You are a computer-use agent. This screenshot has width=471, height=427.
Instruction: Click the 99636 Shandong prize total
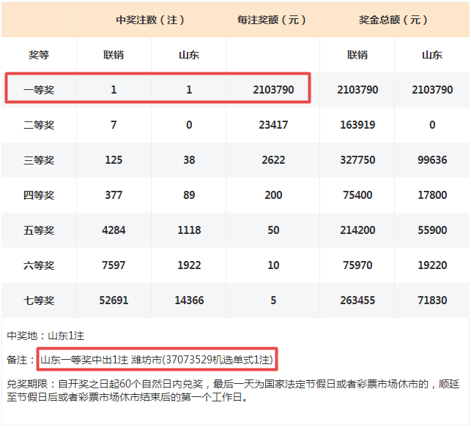tap(432, 160)
